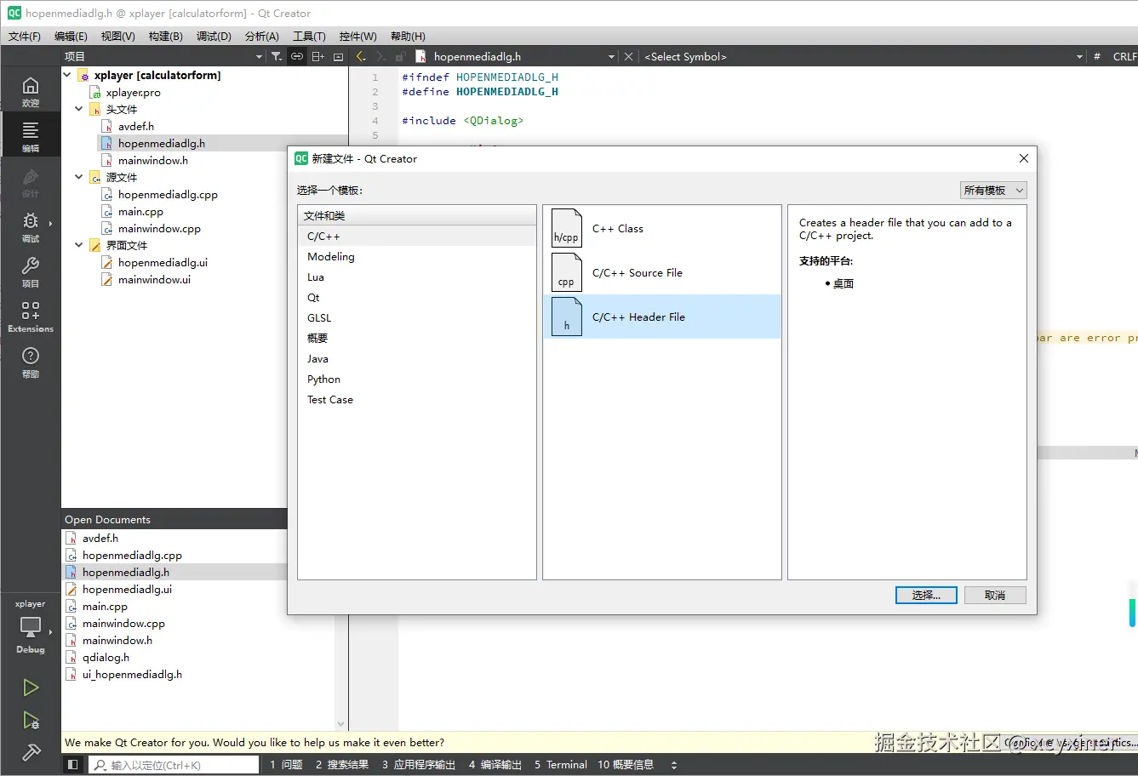Select the C++ Class template icon
The height and width of the screenshot is (776, 1138).
tap(567, 228)
